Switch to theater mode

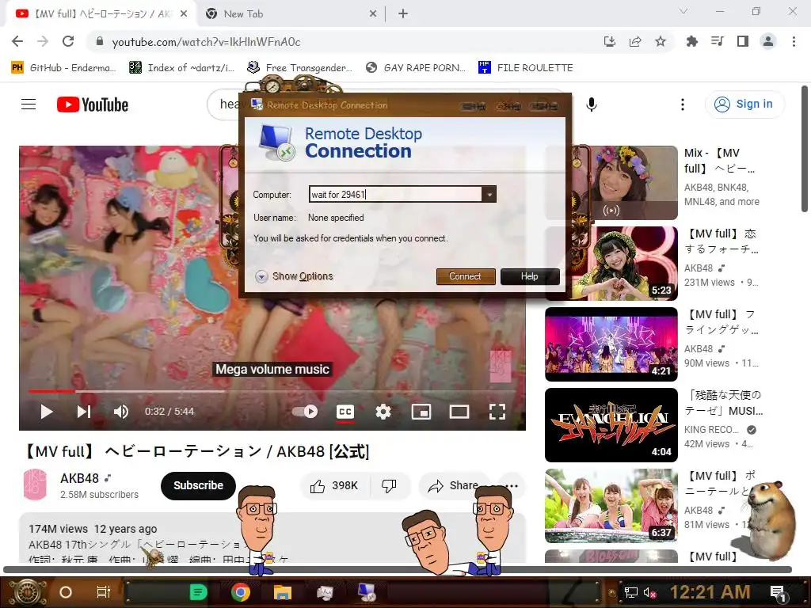(x=459, y=412)
